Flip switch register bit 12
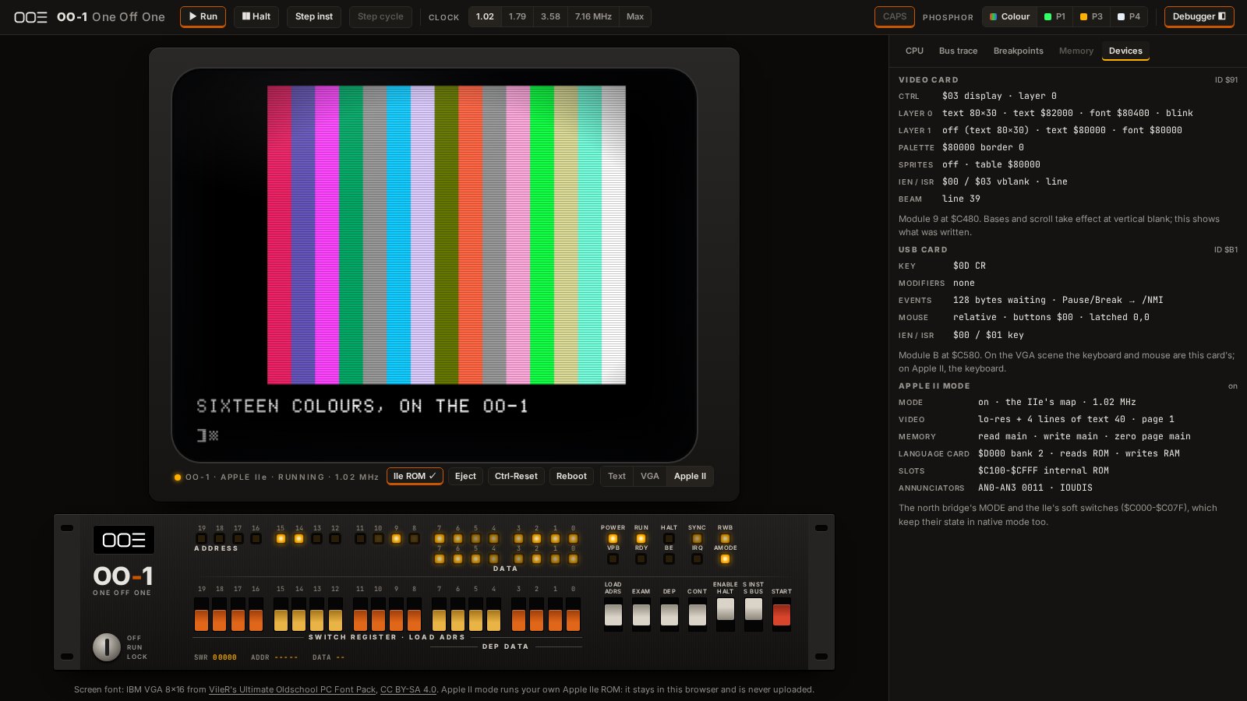Image resolution: width=1247 pixels, height=701 pixels. point(335,614)
